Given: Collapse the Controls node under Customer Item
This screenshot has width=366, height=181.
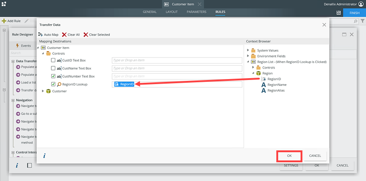Looking at the screenshot, I should tap(43, 53).
